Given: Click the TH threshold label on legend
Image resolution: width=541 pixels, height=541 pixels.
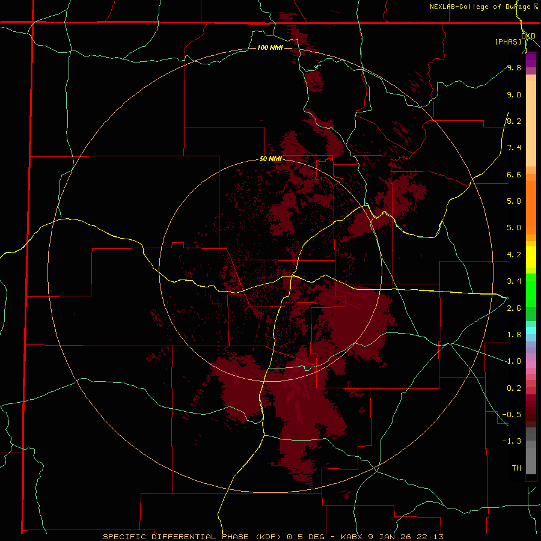Looking at the screenshot, I should point(516,468).
